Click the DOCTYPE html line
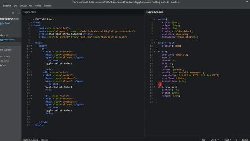250x141 pixels. coord(43,19)
